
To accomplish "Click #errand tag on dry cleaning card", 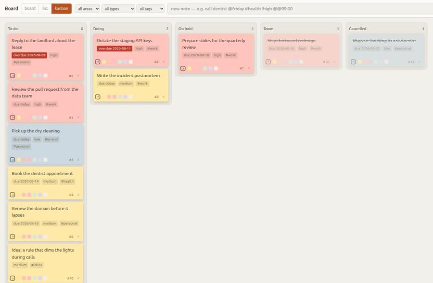I will (x=51, y=139).
